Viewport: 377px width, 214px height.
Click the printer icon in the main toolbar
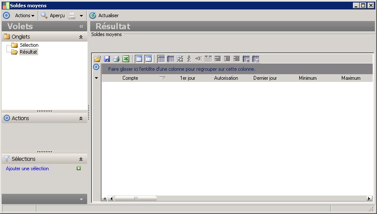coord(72,15)
